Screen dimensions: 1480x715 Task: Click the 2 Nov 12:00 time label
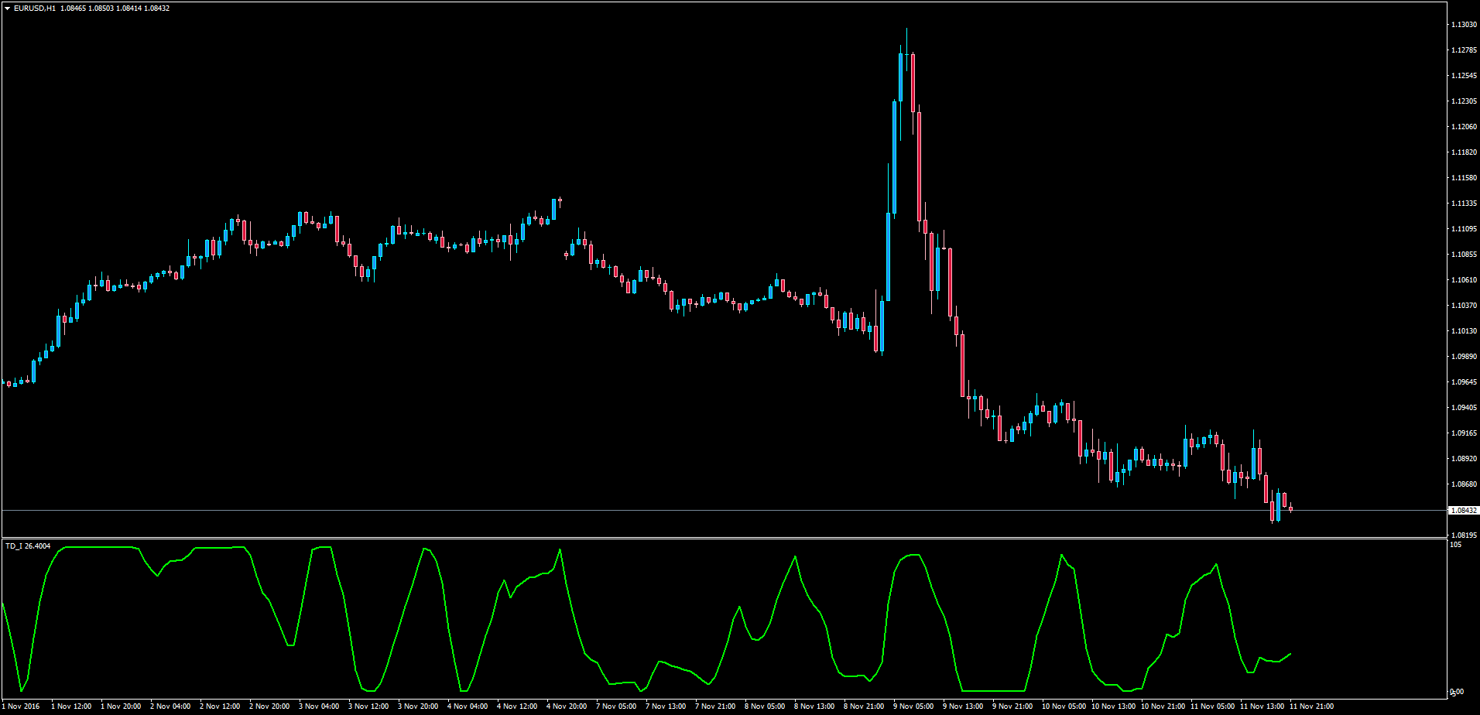220,706
